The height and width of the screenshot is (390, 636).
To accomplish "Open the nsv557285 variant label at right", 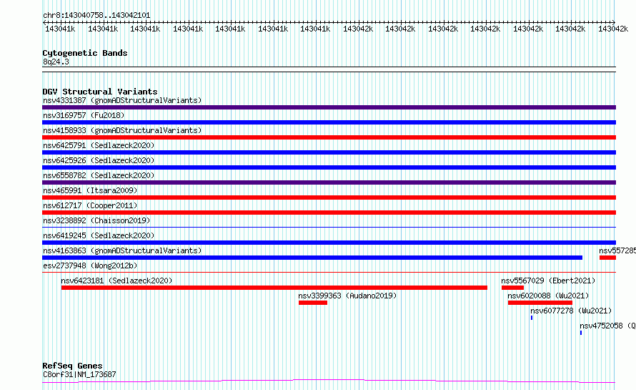I will (x=617, y=250).
